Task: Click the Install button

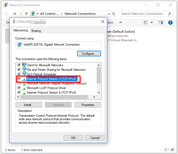Action: 29,105
